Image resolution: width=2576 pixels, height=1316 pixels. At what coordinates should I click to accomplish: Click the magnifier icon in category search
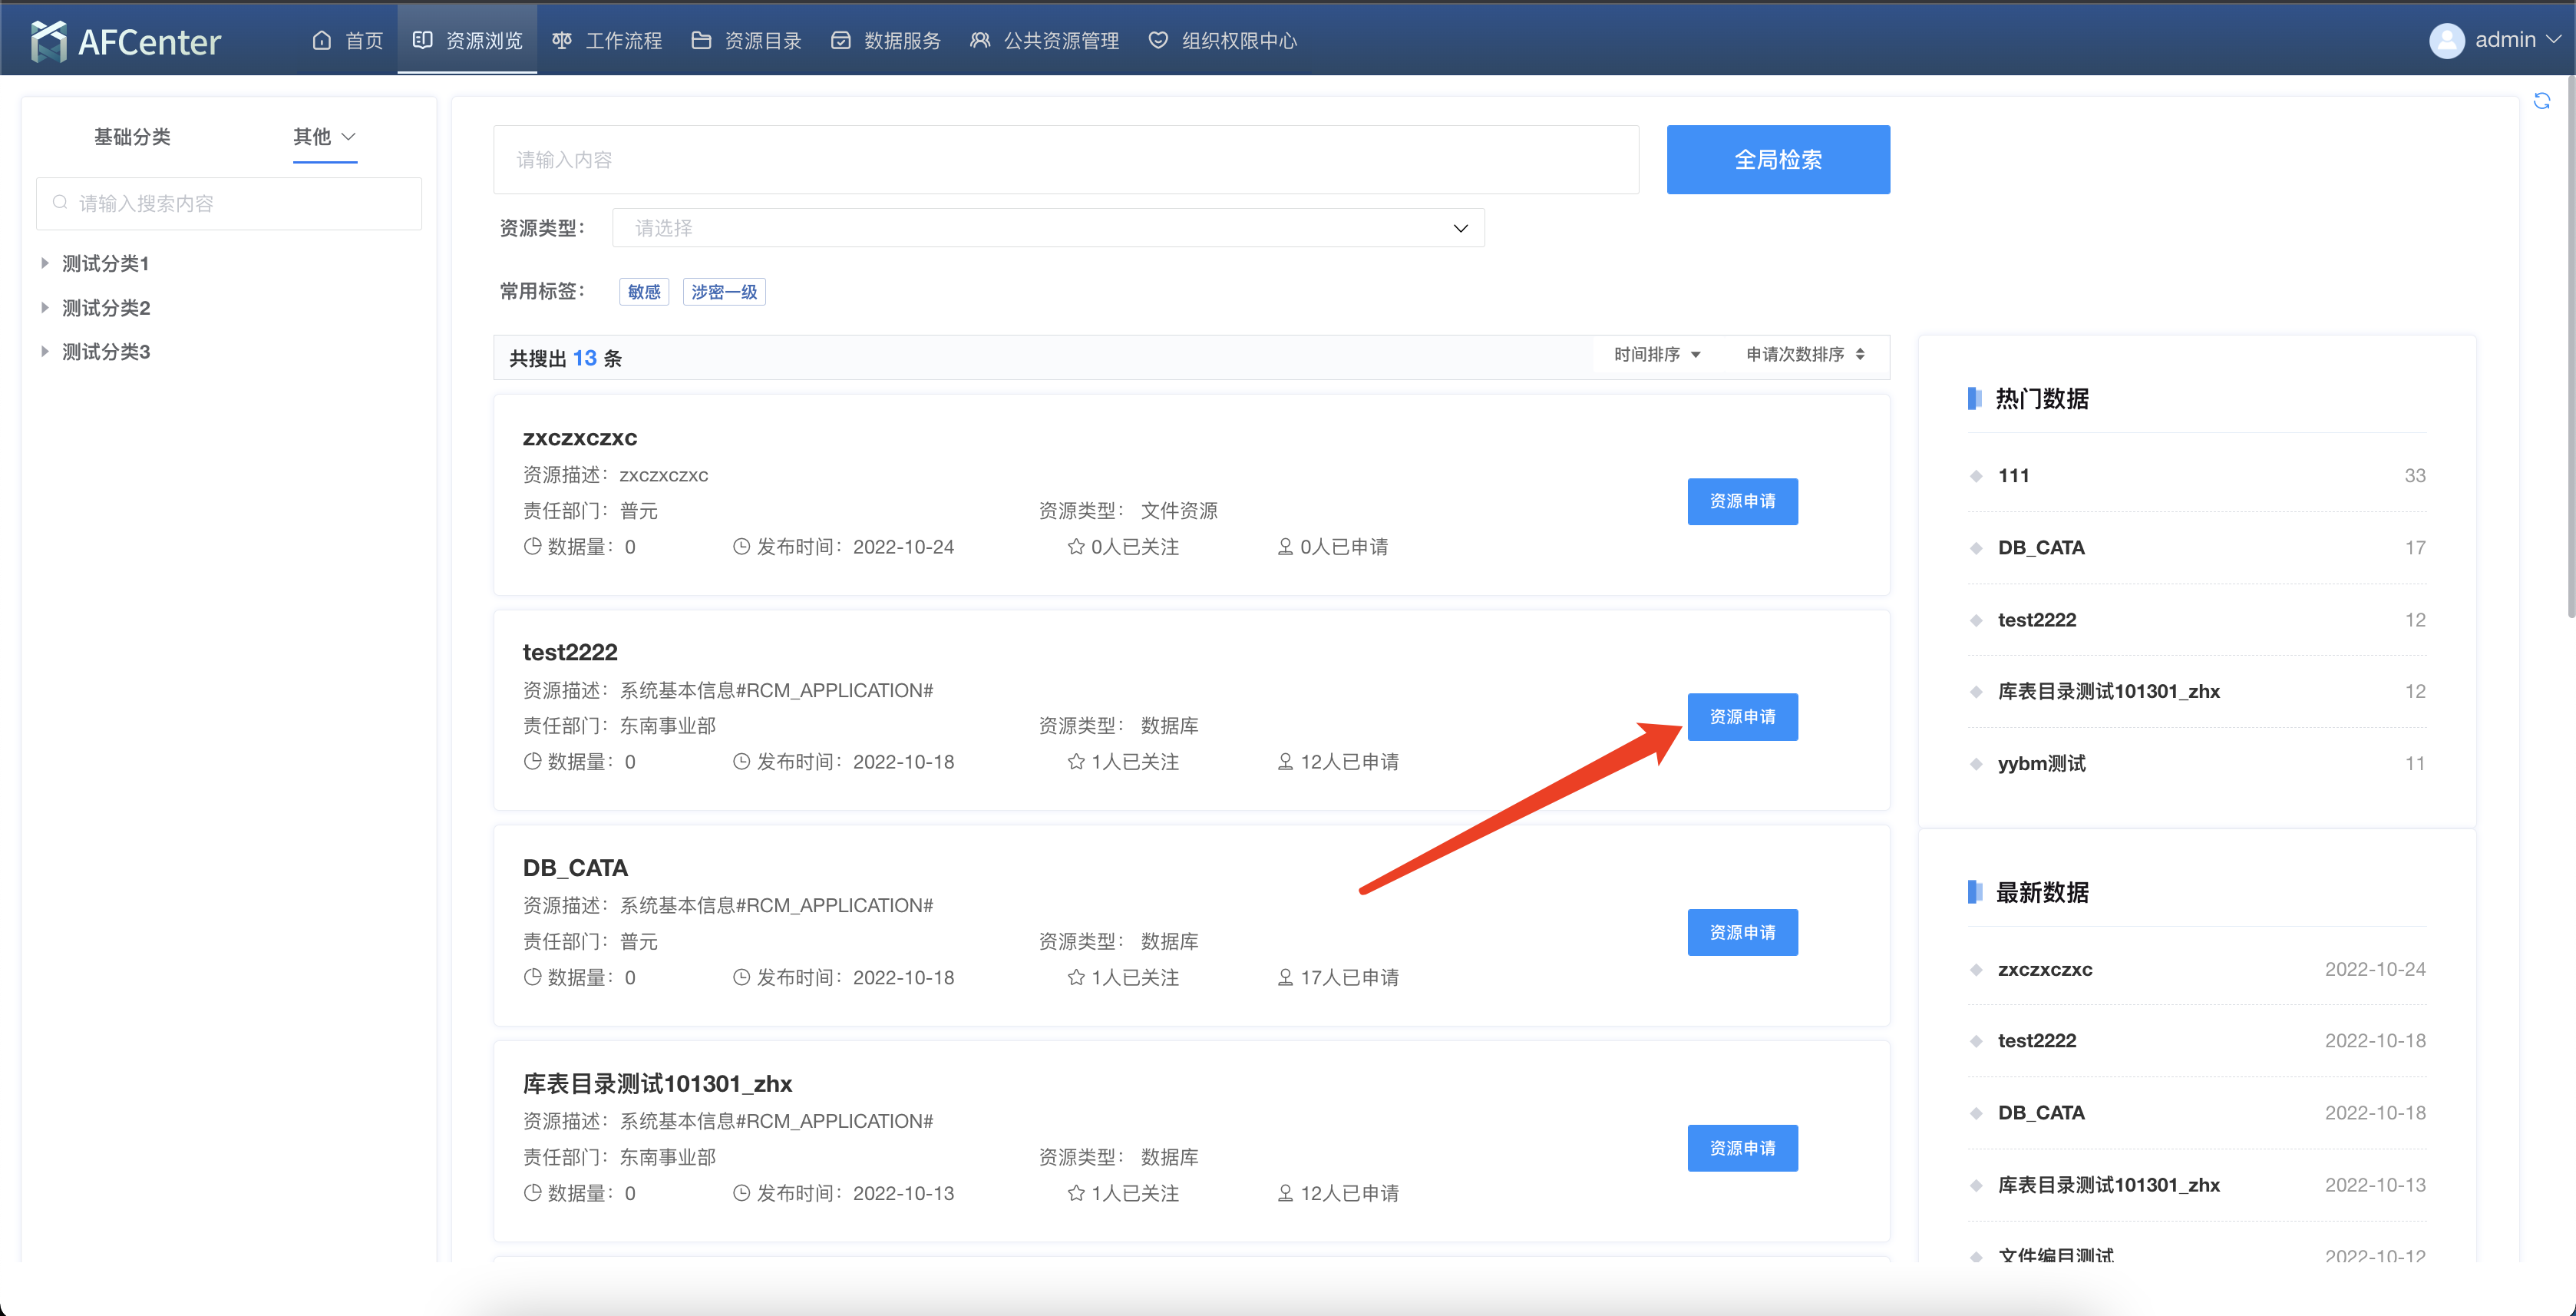tap(61, 203)
